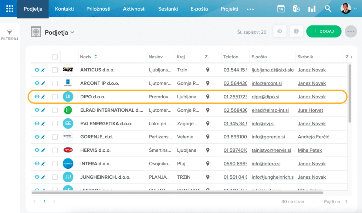
Task: Open the user profile avatar
Action: (x=346, y=8)
